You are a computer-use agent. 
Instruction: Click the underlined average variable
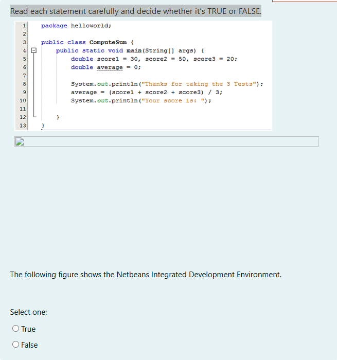pyautogui.click(x=110, y=67)
